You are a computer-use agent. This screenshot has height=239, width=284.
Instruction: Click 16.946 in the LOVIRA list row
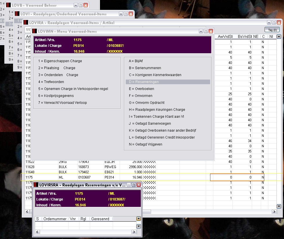click(137, 177)
